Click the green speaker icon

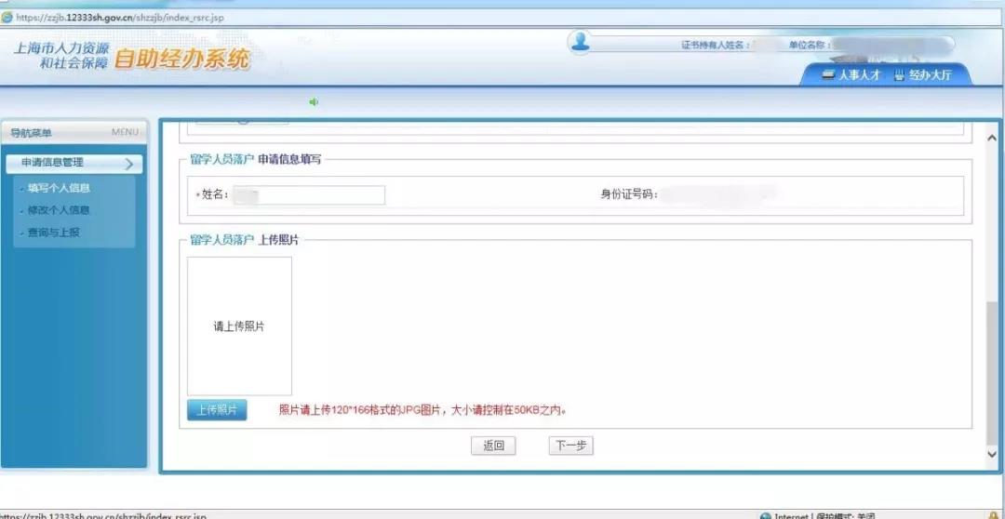coord(314,102)
